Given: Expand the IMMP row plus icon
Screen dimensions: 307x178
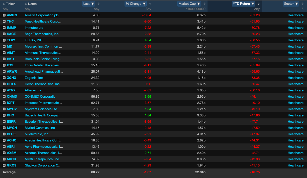Looking at the screenshot, I should click(4, 28).
